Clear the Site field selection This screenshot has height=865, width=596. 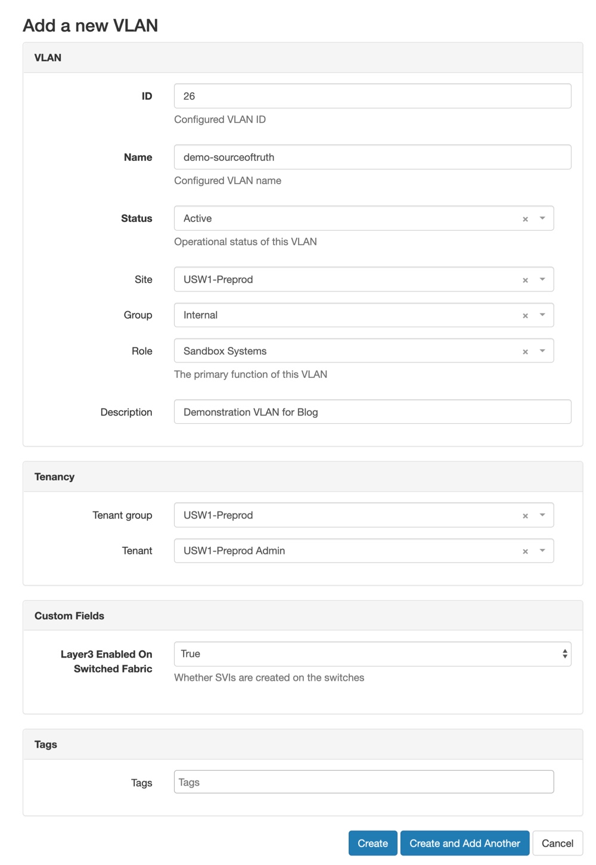(525, 280)
